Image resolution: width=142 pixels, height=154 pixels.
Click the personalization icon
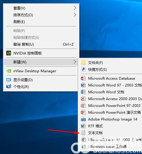[9, 87]
